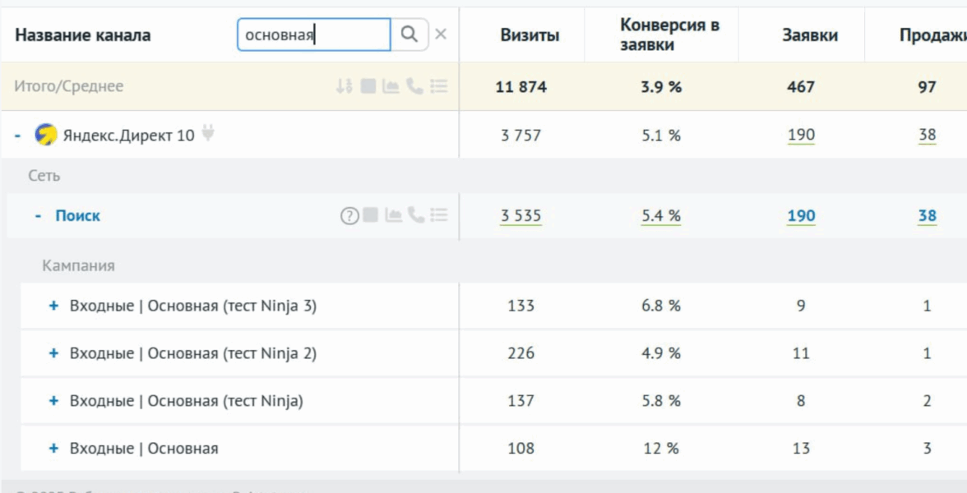Click the Конверсия в заявки column header
967x493 pixels.
point(669,35)
